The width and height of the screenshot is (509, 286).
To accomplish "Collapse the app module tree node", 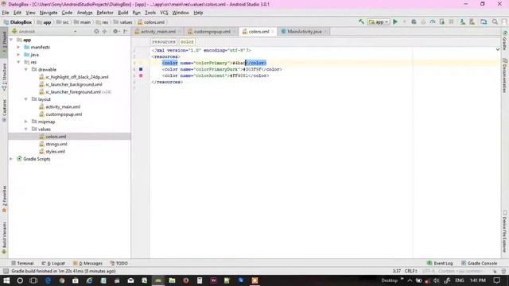I will pos(11,40).
